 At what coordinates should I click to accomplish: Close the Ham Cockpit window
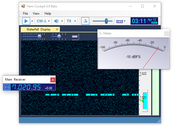click(155, 6)
